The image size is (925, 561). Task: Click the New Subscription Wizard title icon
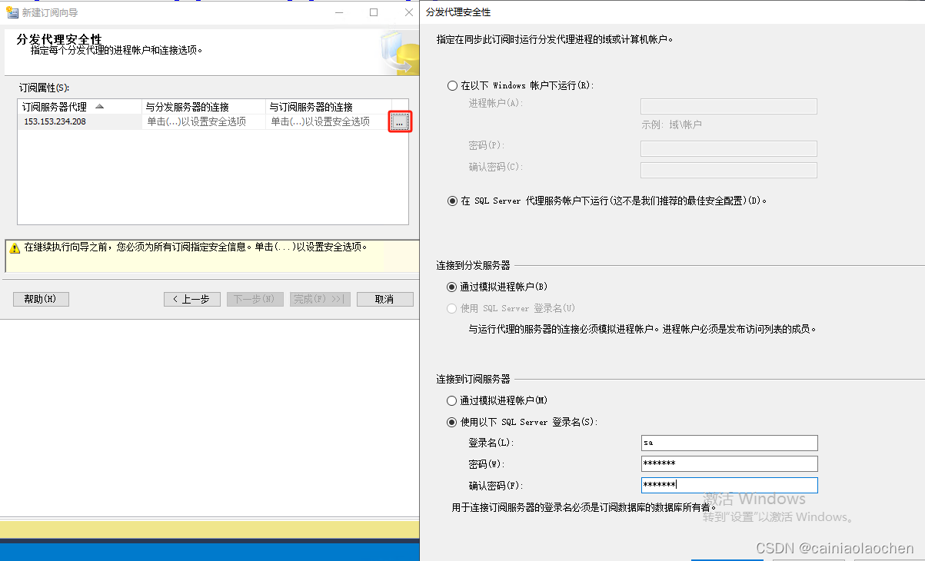12,12
